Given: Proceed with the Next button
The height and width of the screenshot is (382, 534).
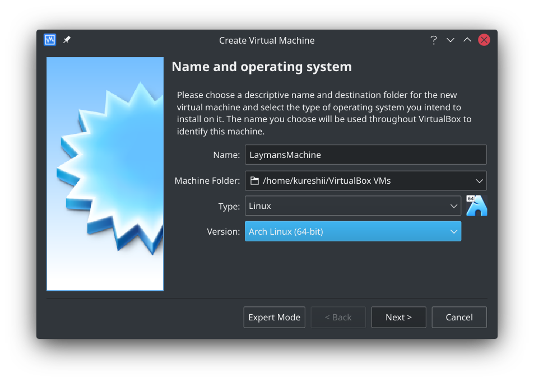Looking at the screenshot, I should 398,318.
